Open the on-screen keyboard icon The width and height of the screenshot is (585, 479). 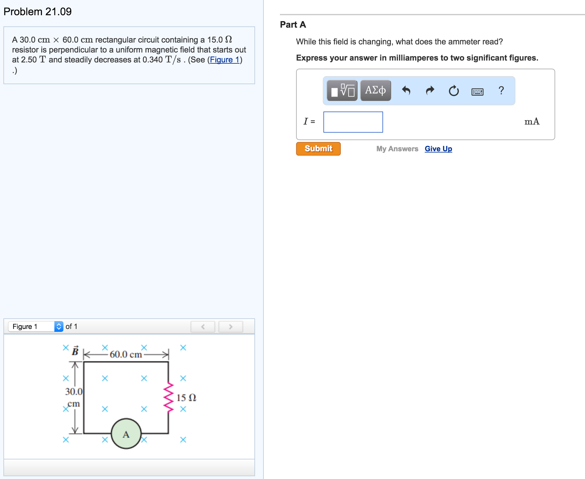(478, 91)
